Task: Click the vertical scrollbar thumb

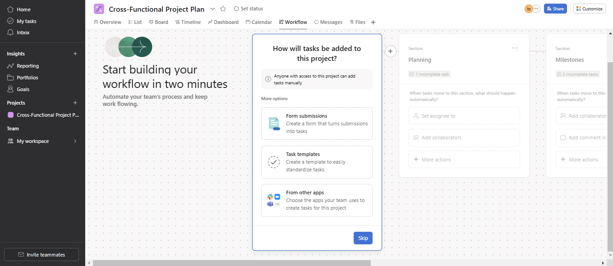Action: tap(610, 157)
